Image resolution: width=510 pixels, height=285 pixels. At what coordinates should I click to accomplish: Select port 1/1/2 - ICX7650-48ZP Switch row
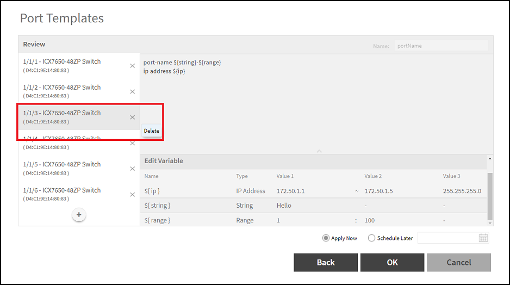(x=79, y=91)
